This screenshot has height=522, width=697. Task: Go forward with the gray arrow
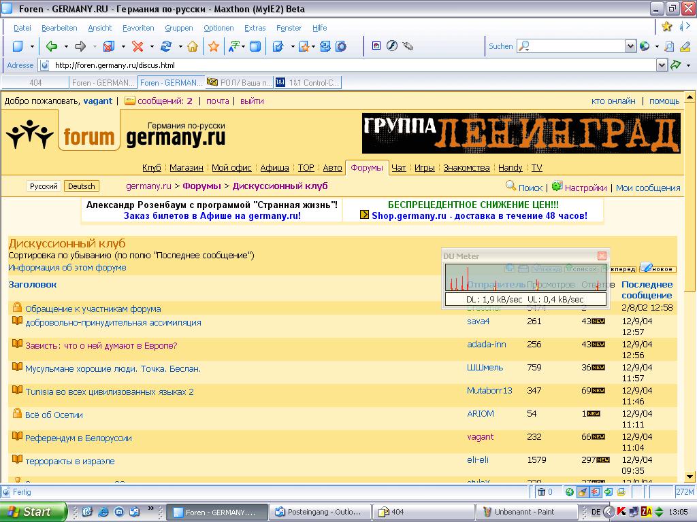pyautogui.click(x=80, y=46)
